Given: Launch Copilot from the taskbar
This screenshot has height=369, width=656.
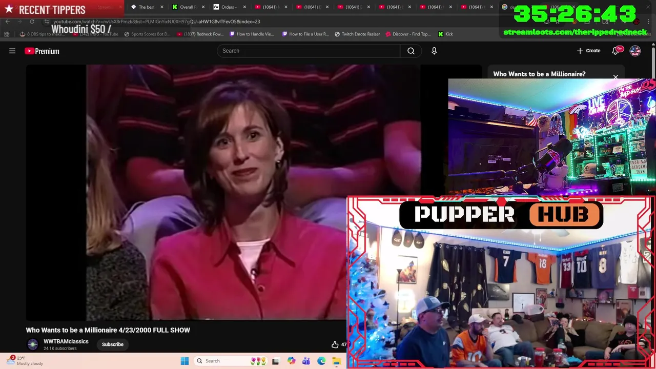Looking at the screenshot, I should click(x=291, y=361).
